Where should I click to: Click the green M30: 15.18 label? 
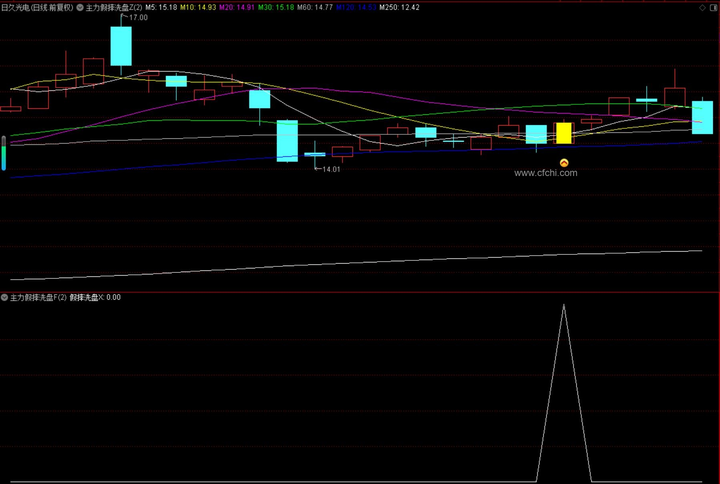coord(276,7)
